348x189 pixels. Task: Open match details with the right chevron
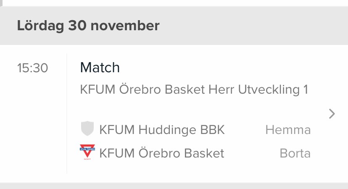pos(332,113)
